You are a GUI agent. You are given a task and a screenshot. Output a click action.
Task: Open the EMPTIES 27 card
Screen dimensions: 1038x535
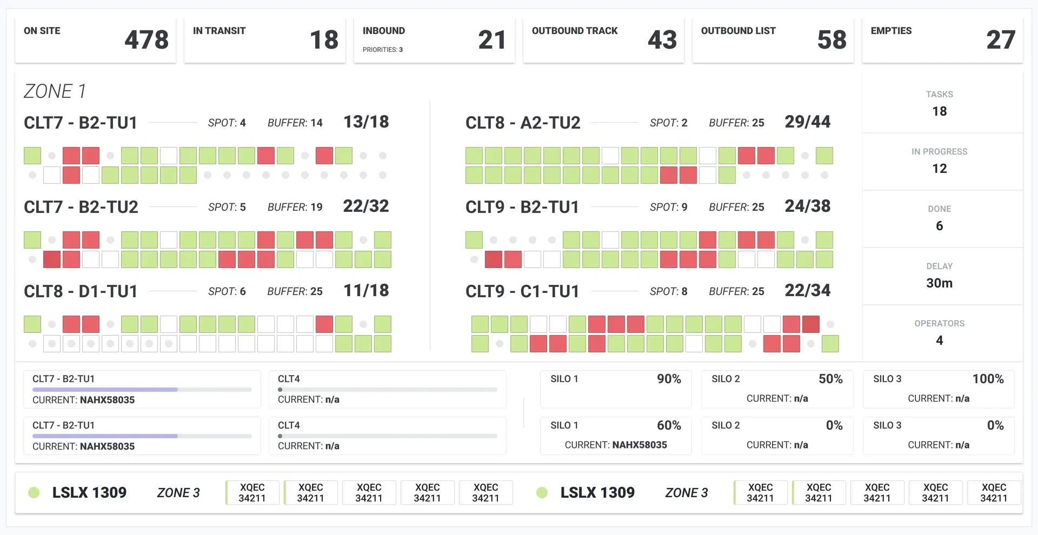coord(942,39)
